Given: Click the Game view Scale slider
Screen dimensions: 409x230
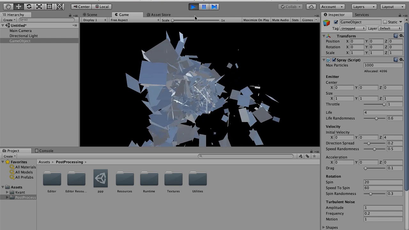Looking at the screenshot, I should pos(196,20).
